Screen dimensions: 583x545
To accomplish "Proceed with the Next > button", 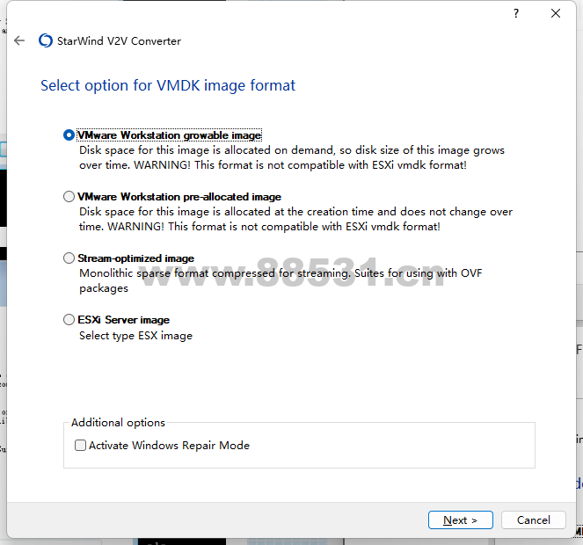I will [x=460, y=520].
